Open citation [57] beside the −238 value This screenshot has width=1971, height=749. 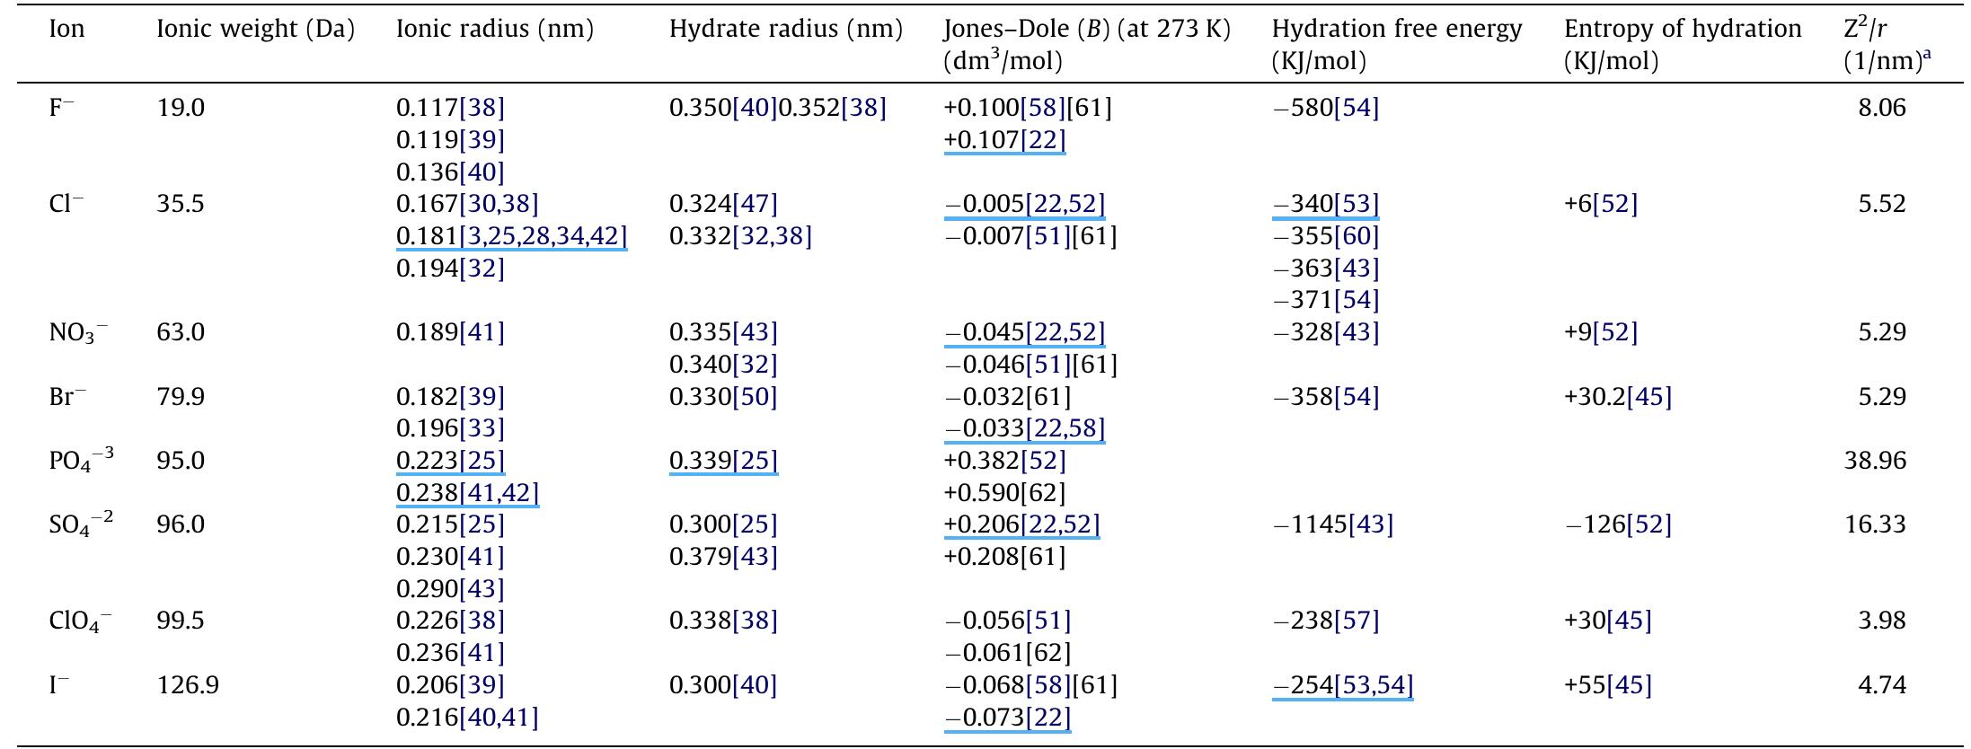(x=1356, y=621)
